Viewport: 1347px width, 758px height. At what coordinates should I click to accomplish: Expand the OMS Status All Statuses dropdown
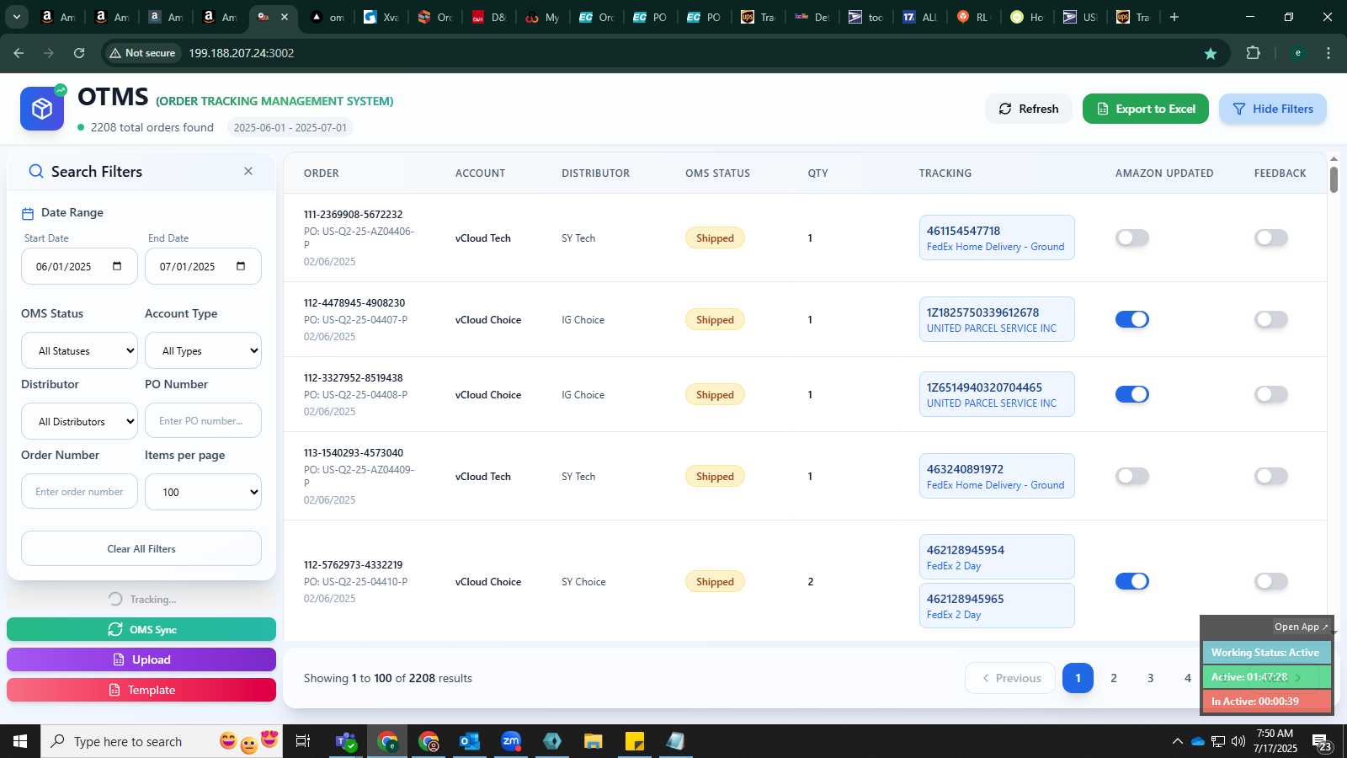79,350
